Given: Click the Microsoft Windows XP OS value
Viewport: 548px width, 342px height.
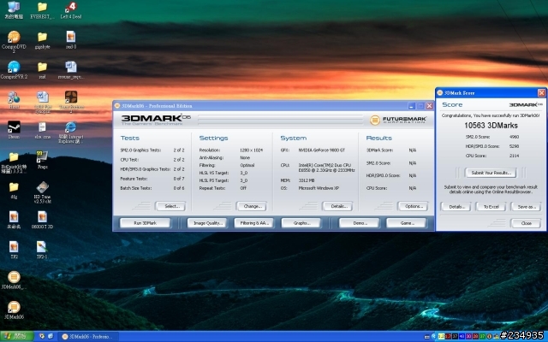Looking at the screenshot, I should [319, 188].
